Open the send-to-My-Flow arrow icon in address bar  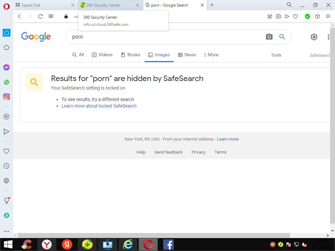pos(287,16)
